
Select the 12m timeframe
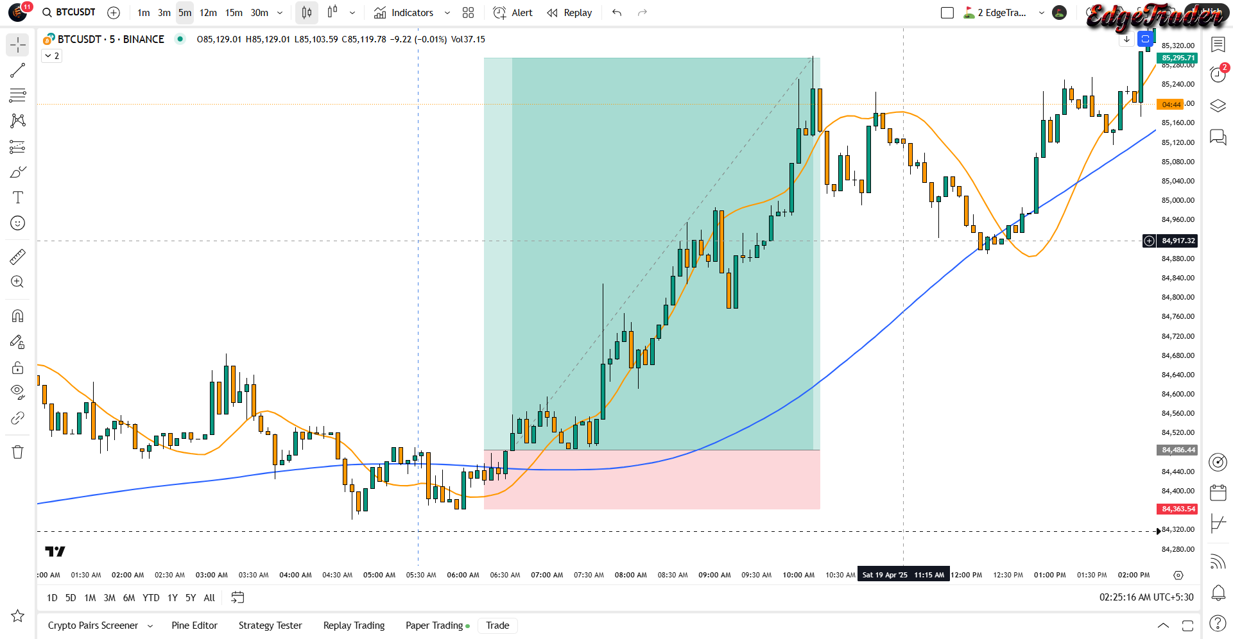[x=208, y=12]
